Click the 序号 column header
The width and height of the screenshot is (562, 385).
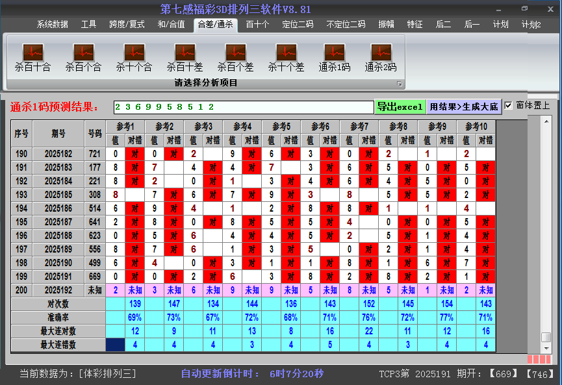click(x=21, y=134)
